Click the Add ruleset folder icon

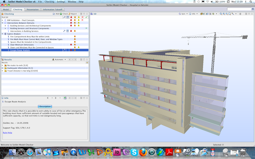54,14
